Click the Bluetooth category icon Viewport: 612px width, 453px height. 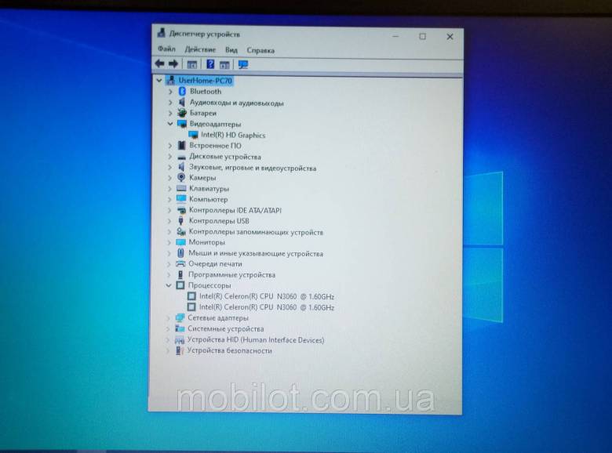[x=182, y=91]
